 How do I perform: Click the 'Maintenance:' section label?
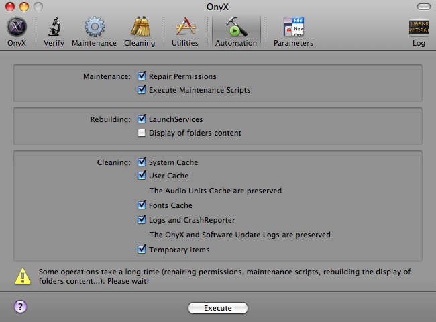pyautogui.click(x=107, y=76)
